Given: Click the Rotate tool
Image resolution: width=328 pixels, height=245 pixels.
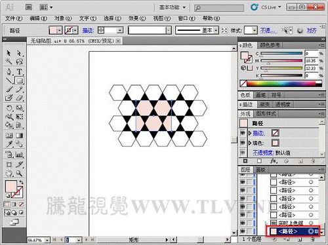Looking at the screenshot, I should pyautogui.click(x=9, y=108).
